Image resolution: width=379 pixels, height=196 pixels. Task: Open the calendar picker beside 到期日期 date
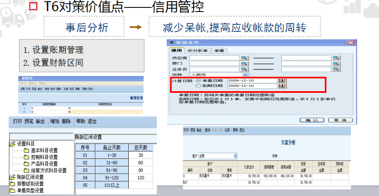point(282,86)
